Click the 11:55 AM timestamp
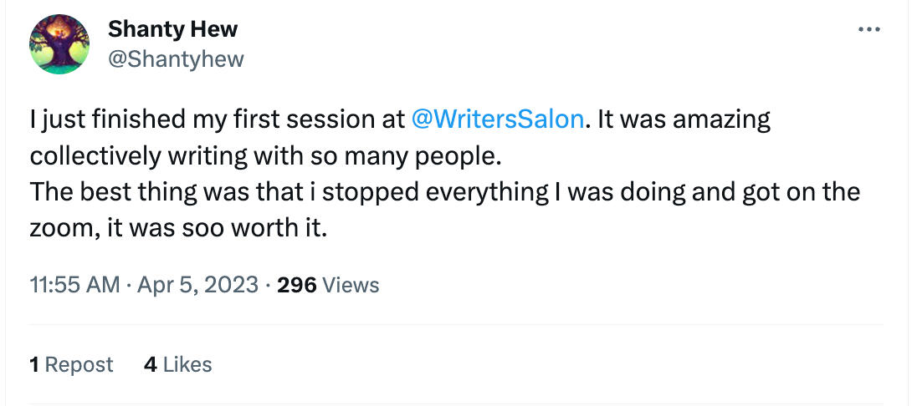The width and height of the screenshot is (912, 406). [x=74, y=285]
